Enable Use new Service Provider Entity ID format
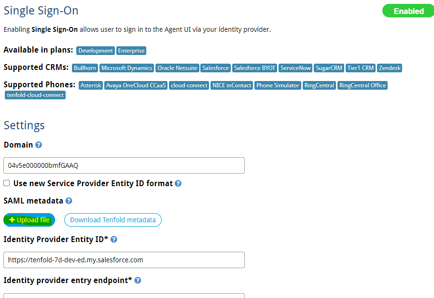The height and width of the screenshot is (298, 434). [7, 183]
